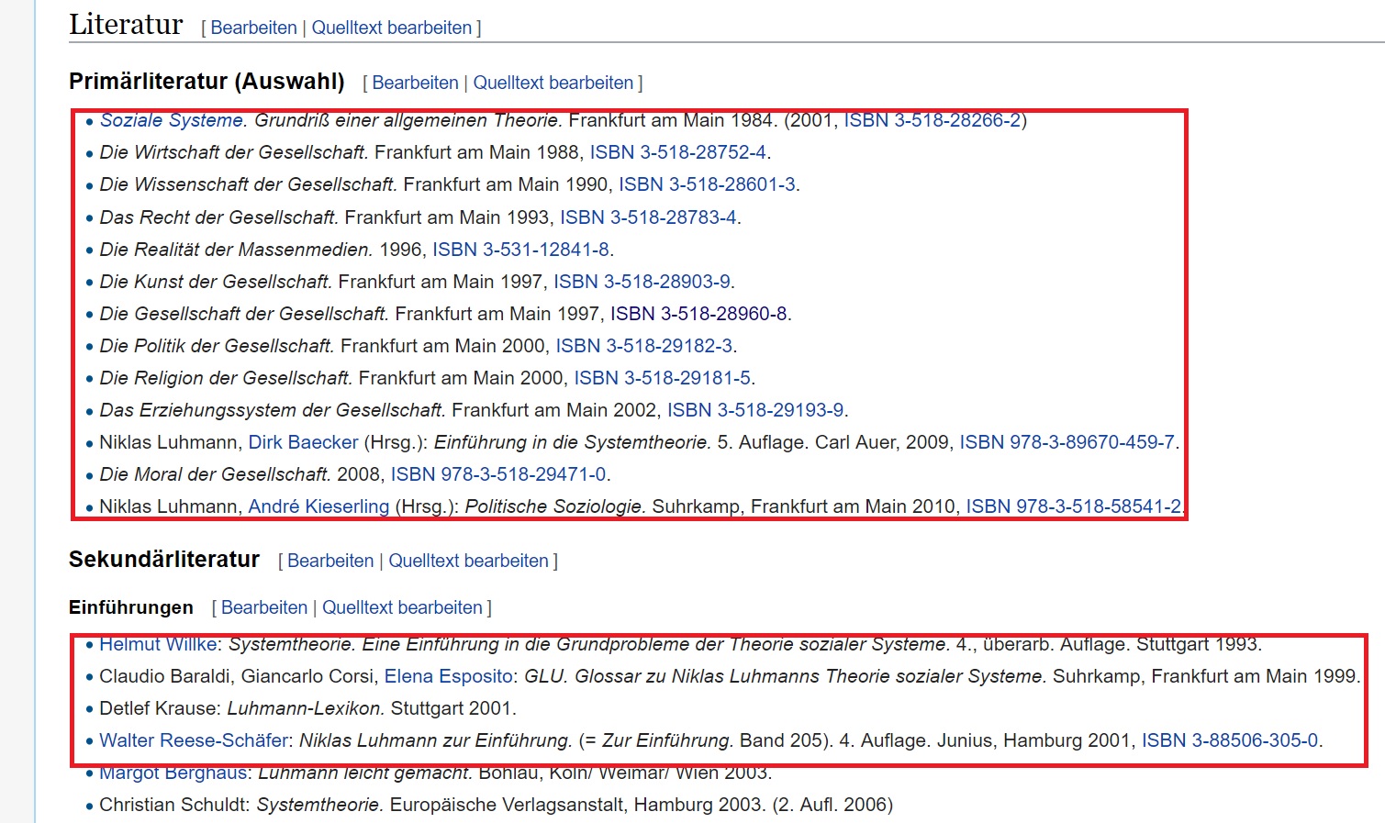The height and width of the screenshot is (823, 1385).
Task: Follow the André Kieserling link
Action: pyautogui.click(x=318, y=506)
